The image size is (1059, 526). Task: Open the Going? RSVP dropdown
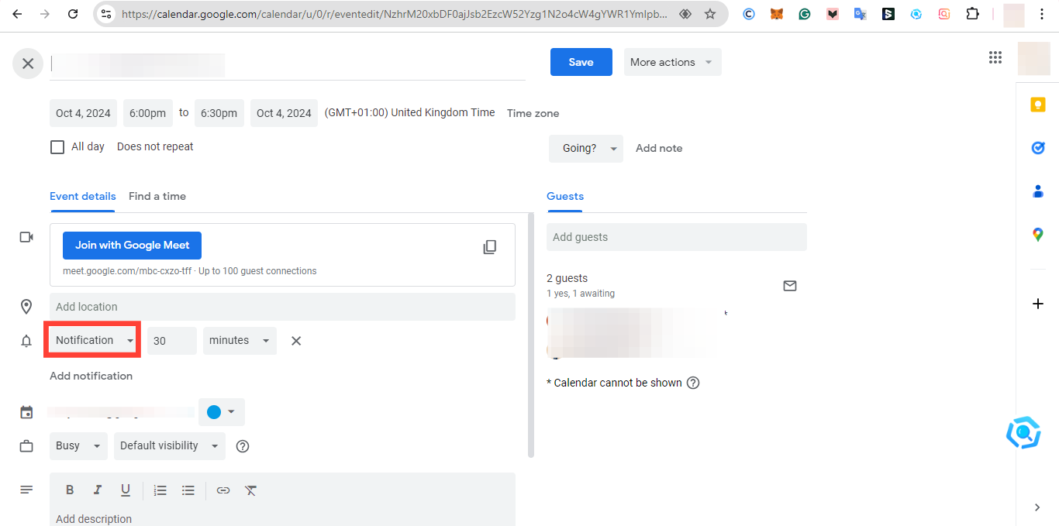[585, 148]
